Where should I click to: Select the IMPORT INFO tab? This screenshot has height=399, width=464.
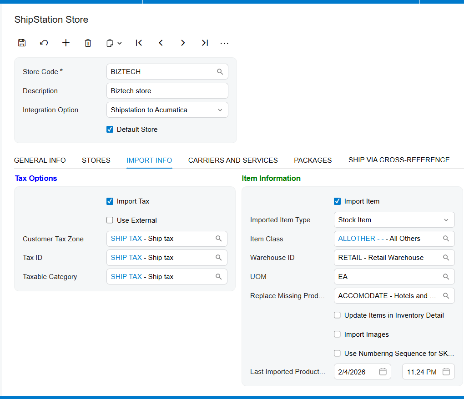[149, 160]
